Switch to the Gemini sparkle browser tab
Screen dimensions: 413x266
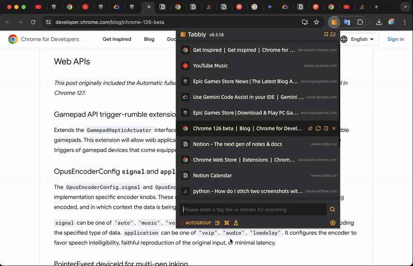pos(269,7)
